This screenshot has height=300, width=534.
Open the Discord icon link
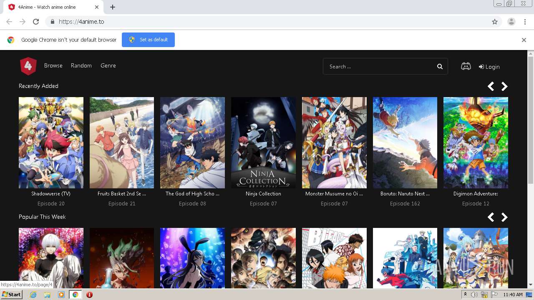(x=466, y=66)
